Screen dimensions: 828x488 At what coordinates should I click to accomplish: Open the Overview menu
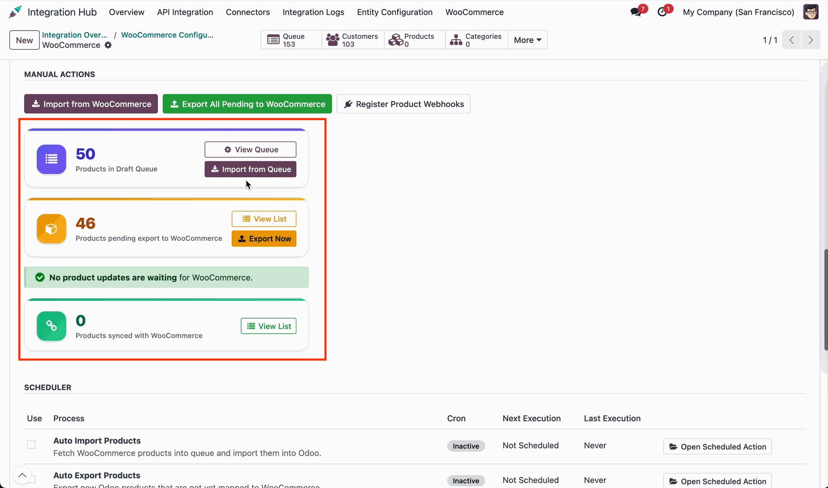(126, 12)
